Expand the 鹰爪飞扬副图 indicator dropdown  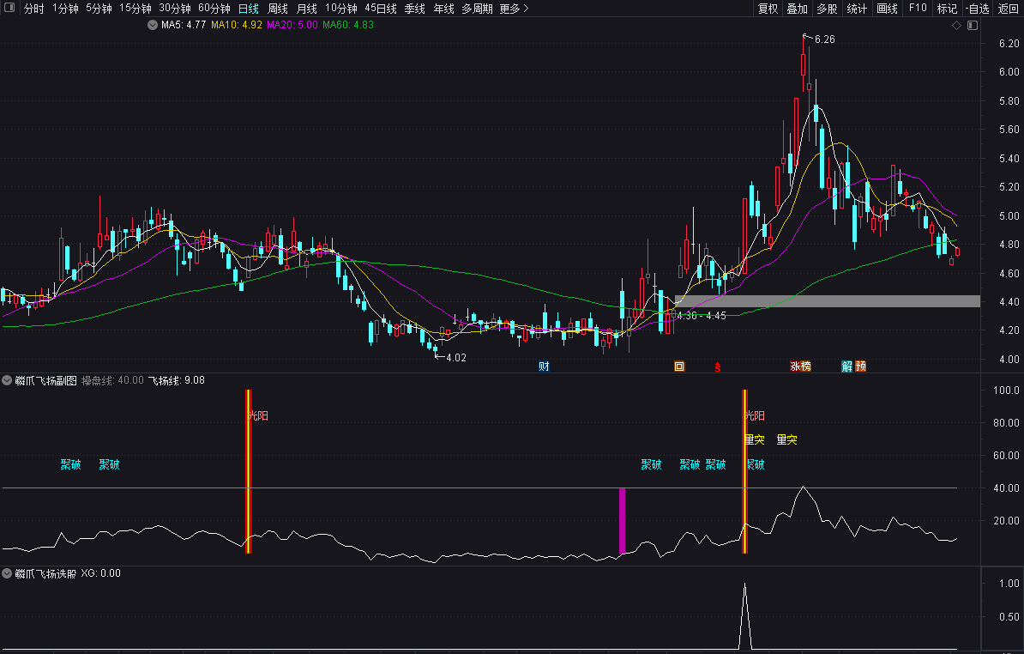7,380
